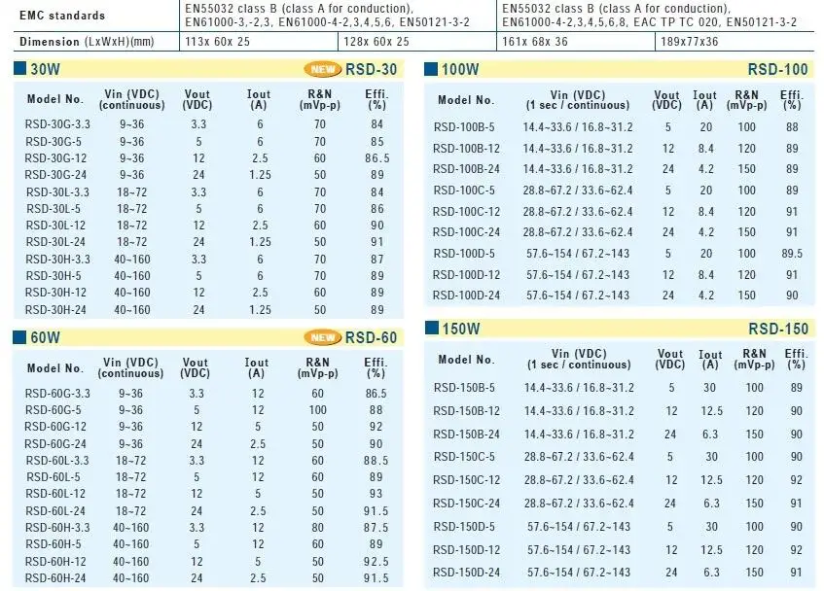Click model RSD-100B-5

[x=464, y=127]
